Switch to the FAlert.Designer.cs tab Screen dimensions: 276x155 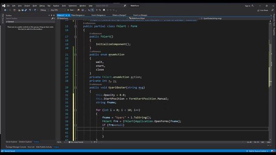78,15
